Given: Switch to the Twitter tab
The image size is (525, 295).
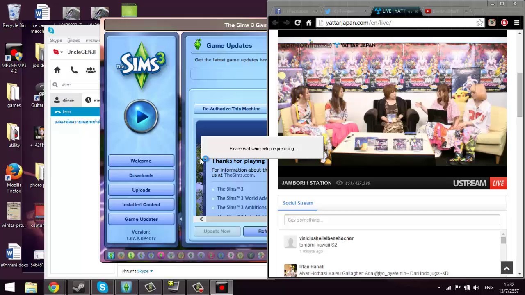Looking at the screenshot, I should click(345, 11).
